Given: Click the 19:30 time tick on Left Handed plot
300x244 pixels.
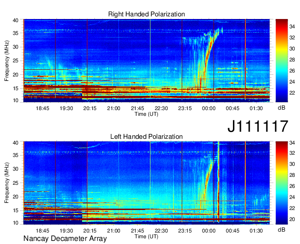Looking at the screenshot, I should 66,231.
